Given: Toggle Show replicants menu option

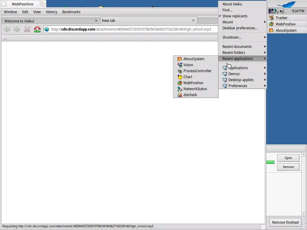Looking at the screenshot, I should pos(242,16).
